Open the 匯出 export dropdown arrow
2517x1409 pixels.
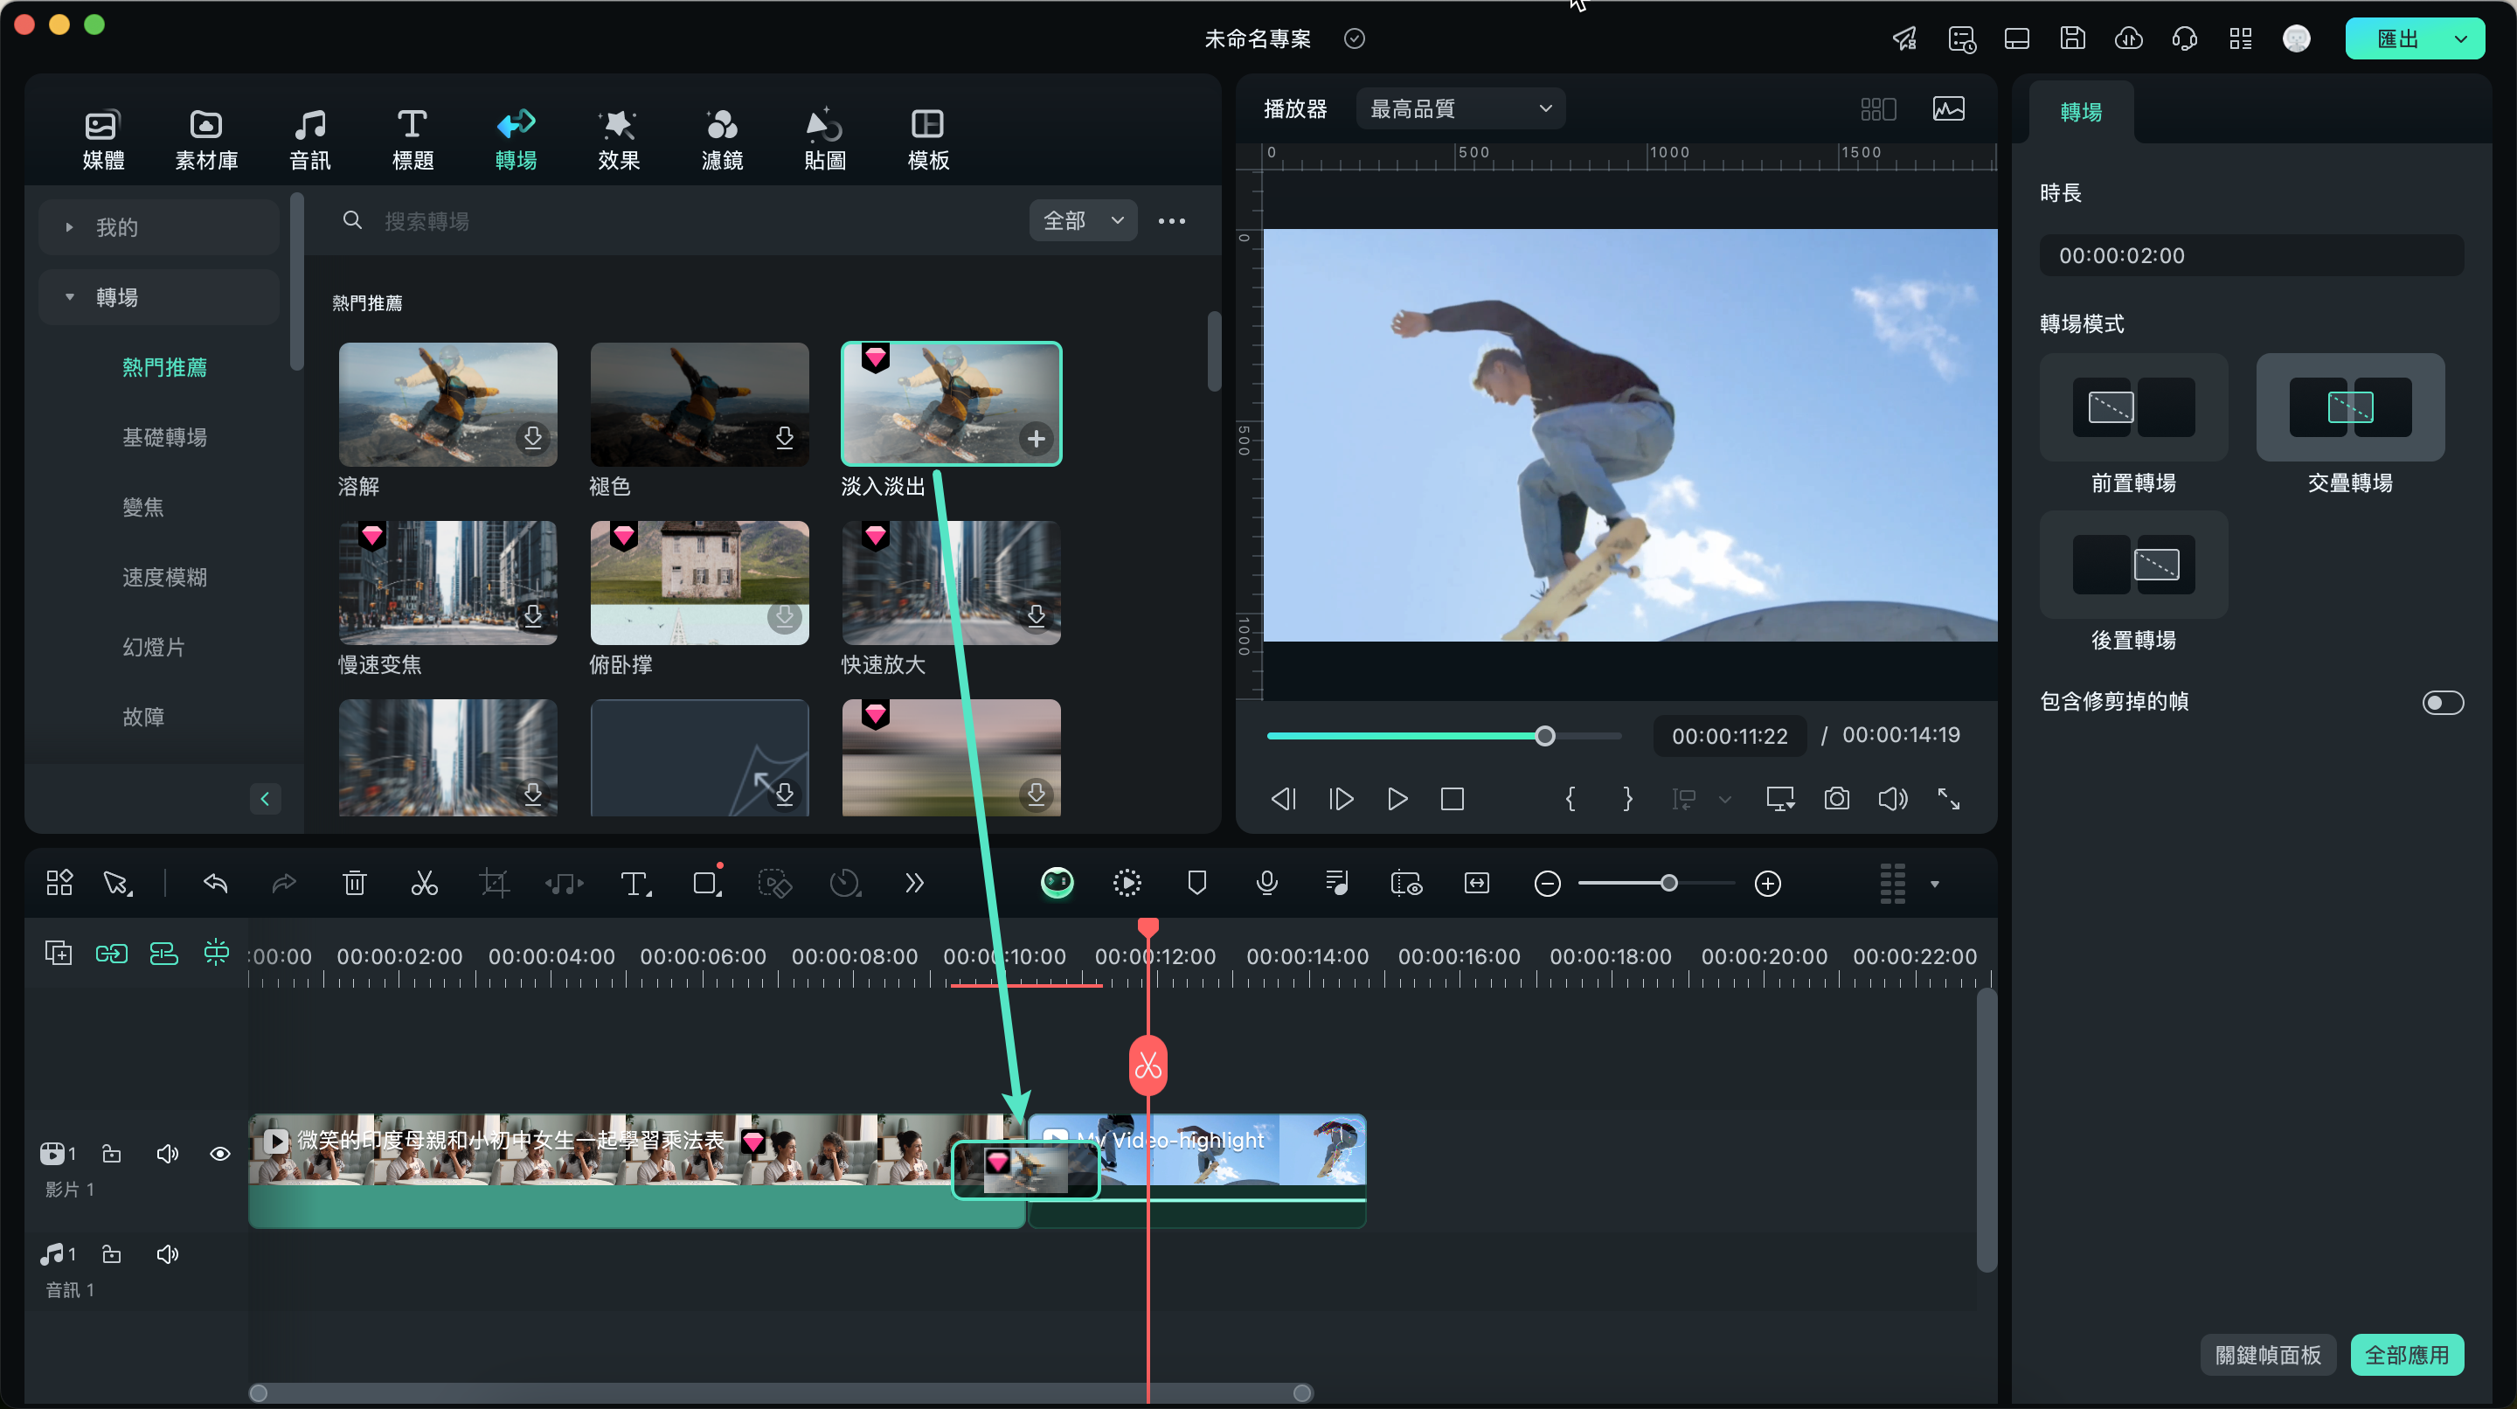pyautogui.click(x=2461, y=39)
